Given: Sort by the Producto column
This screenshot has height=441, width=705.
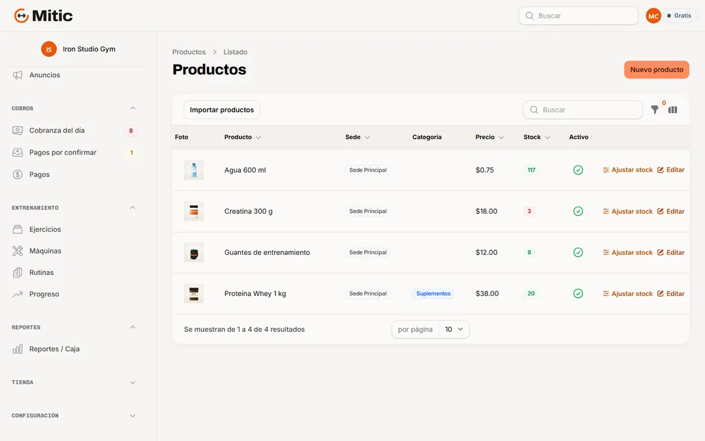Looking at the screenshot, I should pyautogui.click(x=242, y=137).
